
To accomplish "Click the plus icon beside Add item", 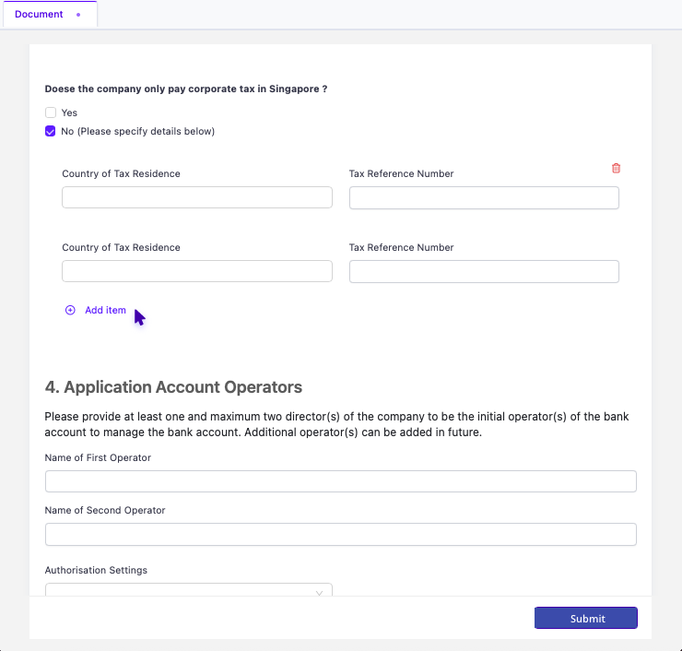I will (x=70, y=311).
